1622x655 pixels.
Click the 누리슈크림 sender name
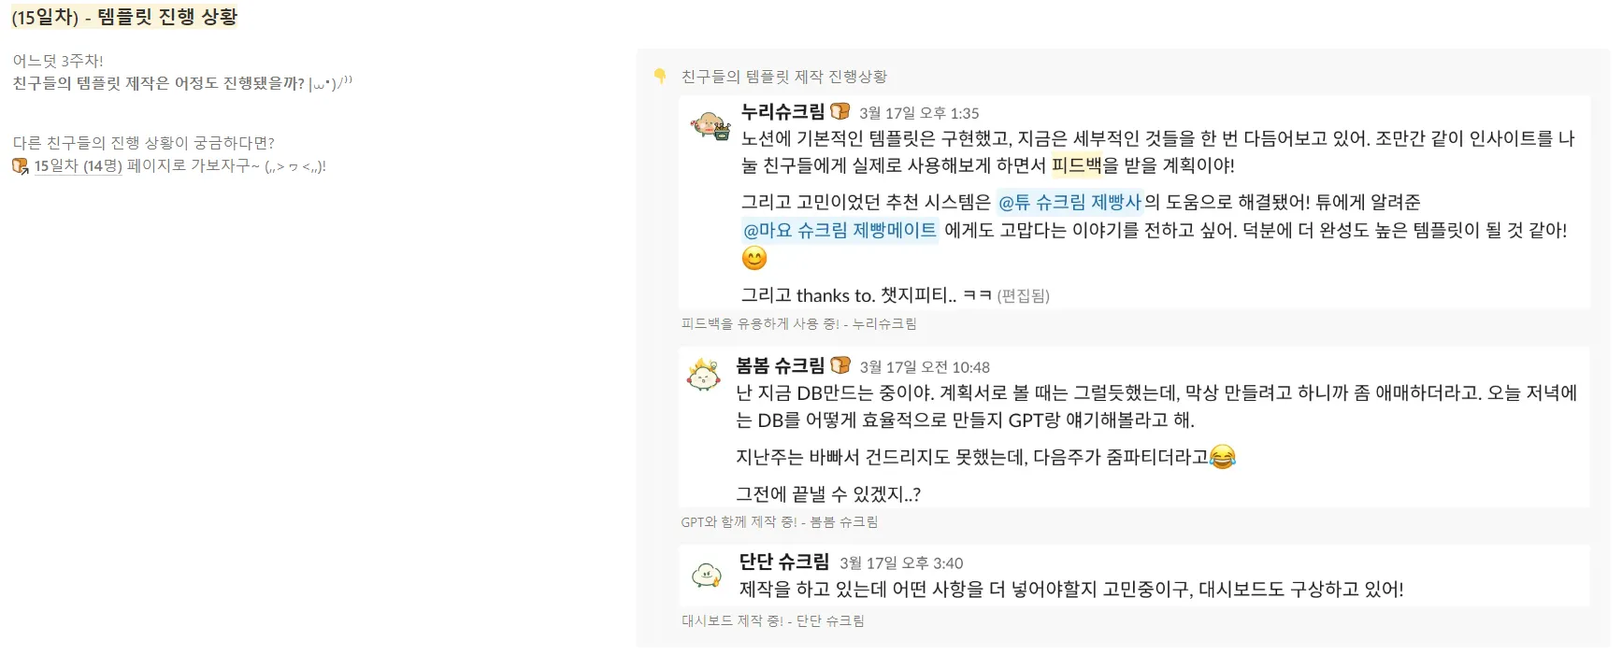point(782,112)
